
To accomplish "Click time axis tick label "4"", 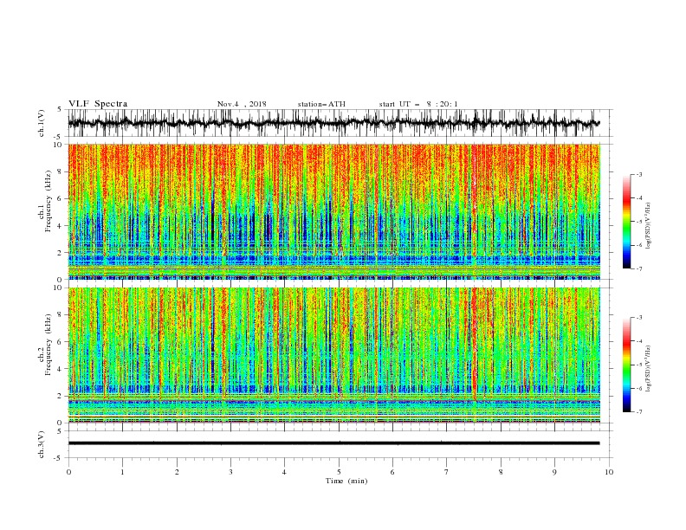I will (x=285, y=472).
